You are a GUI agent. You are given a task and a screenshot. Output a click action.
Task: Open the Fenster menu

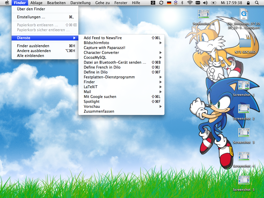click(121, 3)
